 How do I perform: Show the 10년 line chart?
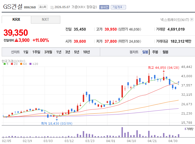tap(86, 52)
